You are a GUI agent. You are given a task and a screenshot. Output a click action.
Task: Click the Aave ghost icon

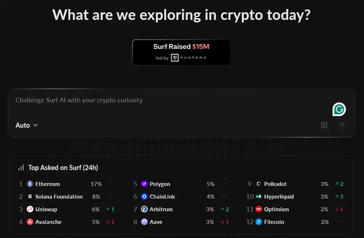pyautogui.click(x=144, y=222)
